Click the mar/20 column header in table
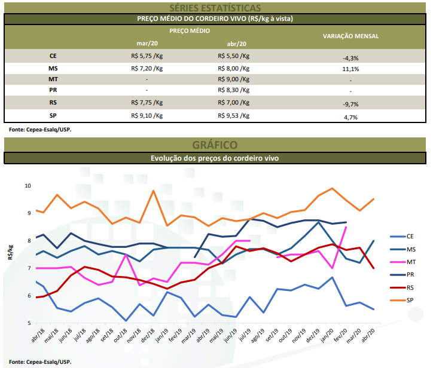 click(147, 43)
